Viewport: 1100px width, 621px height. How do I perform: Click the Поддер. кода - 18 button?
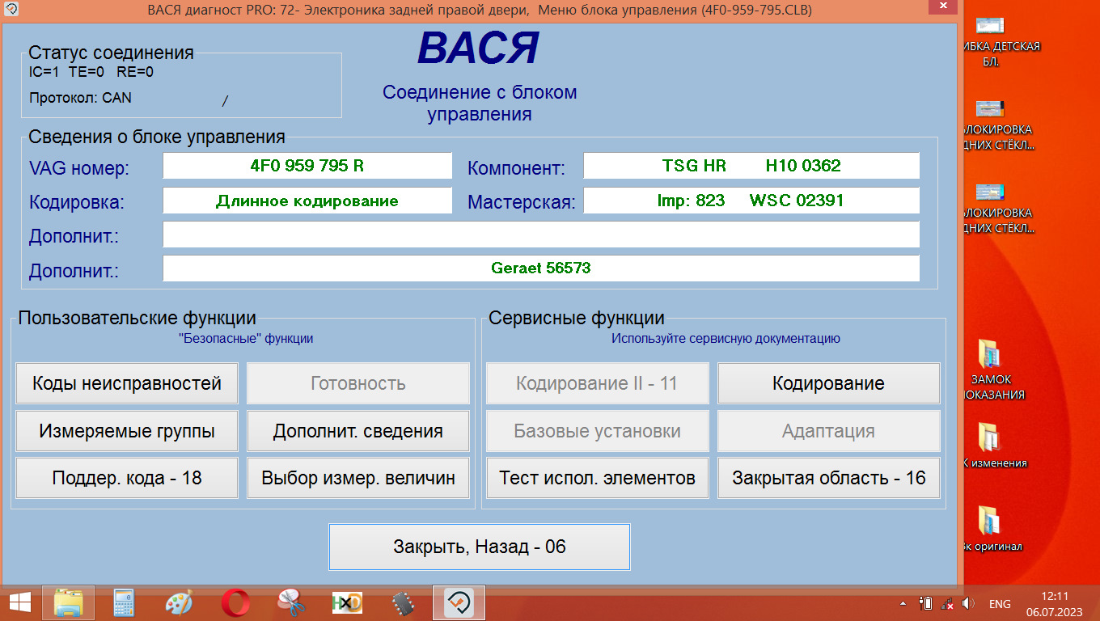tap(127, 478)
